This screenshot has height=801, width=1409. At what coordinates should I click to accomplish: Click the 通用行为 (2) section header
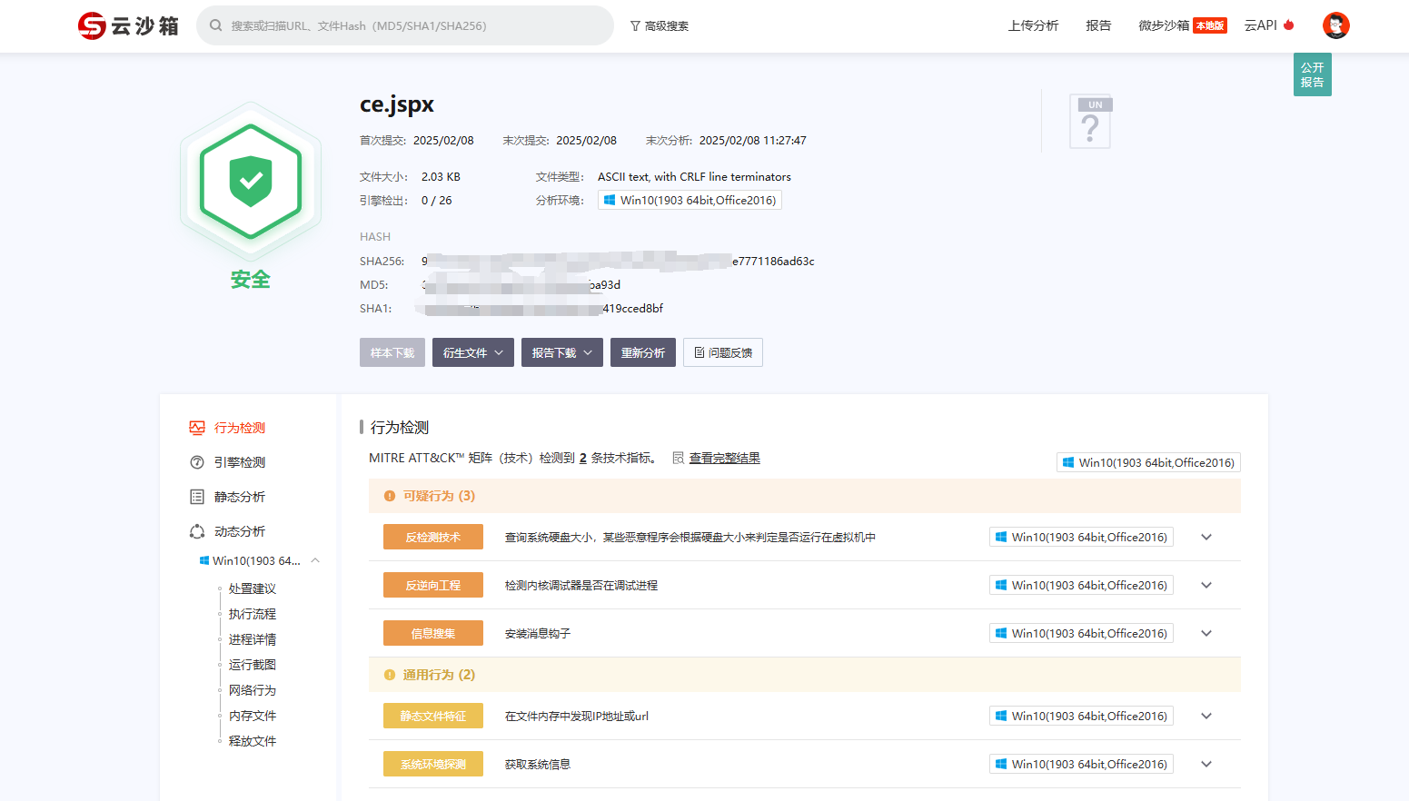[805, 675]
